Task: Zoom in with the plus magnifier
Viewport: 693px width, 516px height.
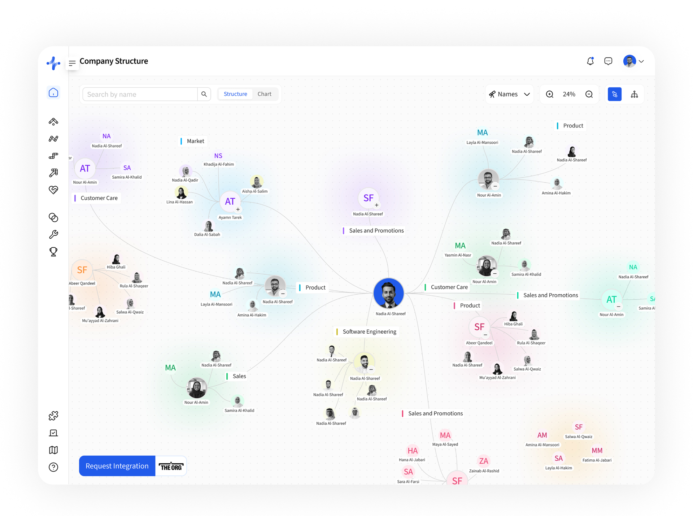Action: click(x=550, y=94)
